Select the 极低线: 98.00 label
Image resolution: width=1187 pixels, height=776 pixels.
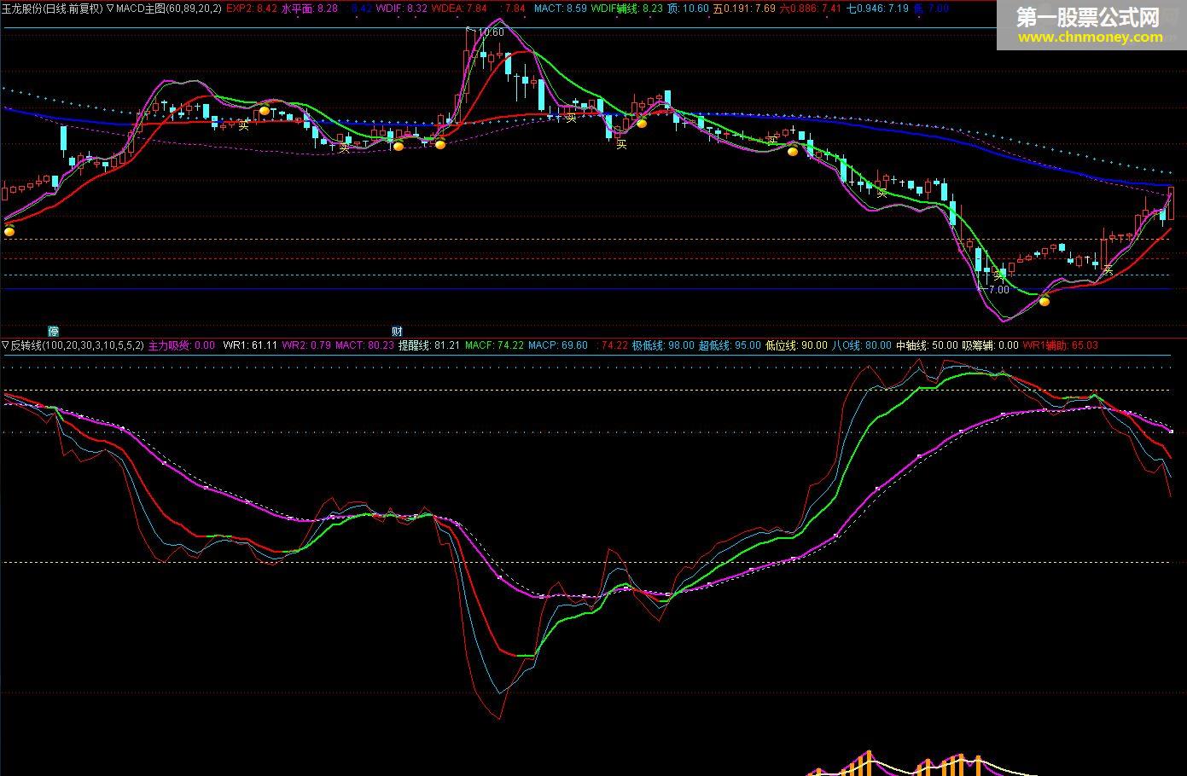(663, 345)
